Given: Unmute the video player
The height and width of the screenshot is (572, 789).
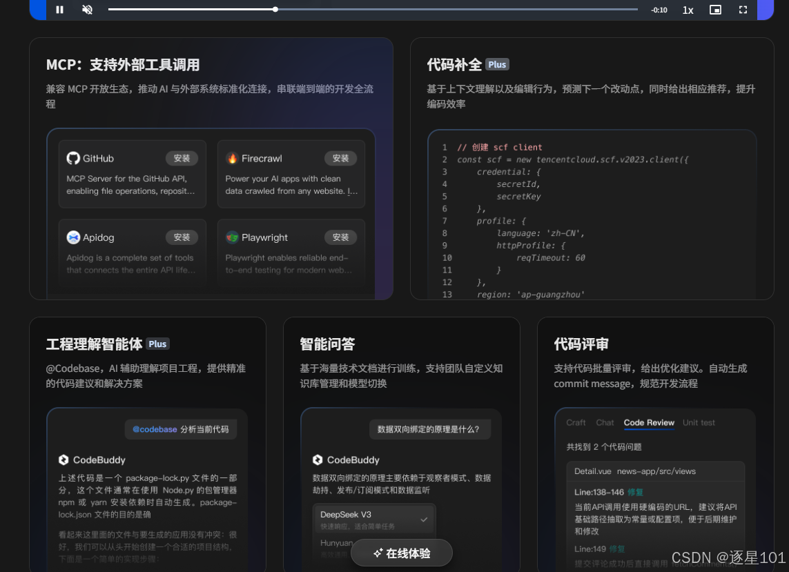Looking at the screenshot, I should 87,10.
